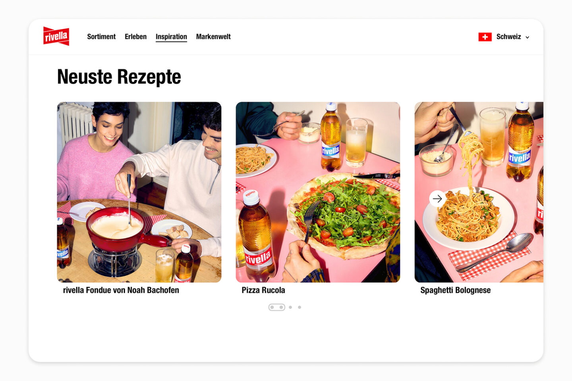The height and width of the screenshot is (381, 572).
Task: Click the Pizza Rucola title link
Action: click(x=263, y=290)
